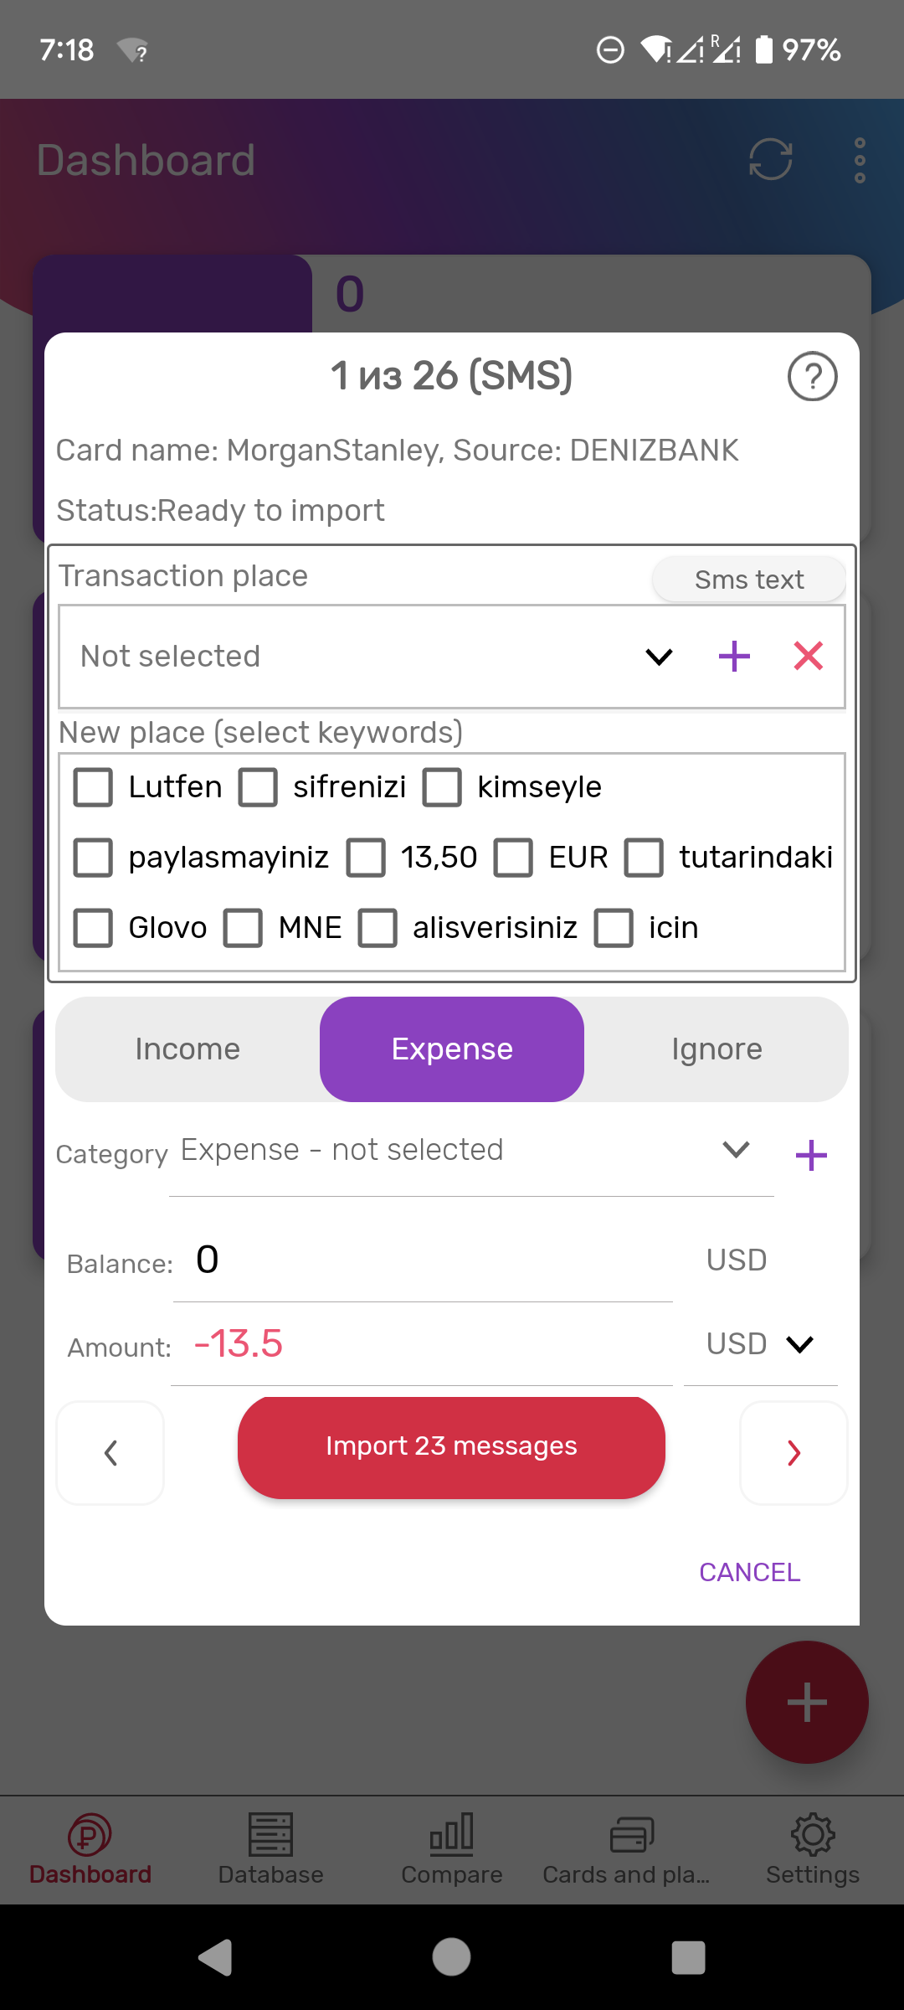This screenshot has width=904, height=2010.
Task: Expand the Transaction place dropdown
Action: (659, 657)
